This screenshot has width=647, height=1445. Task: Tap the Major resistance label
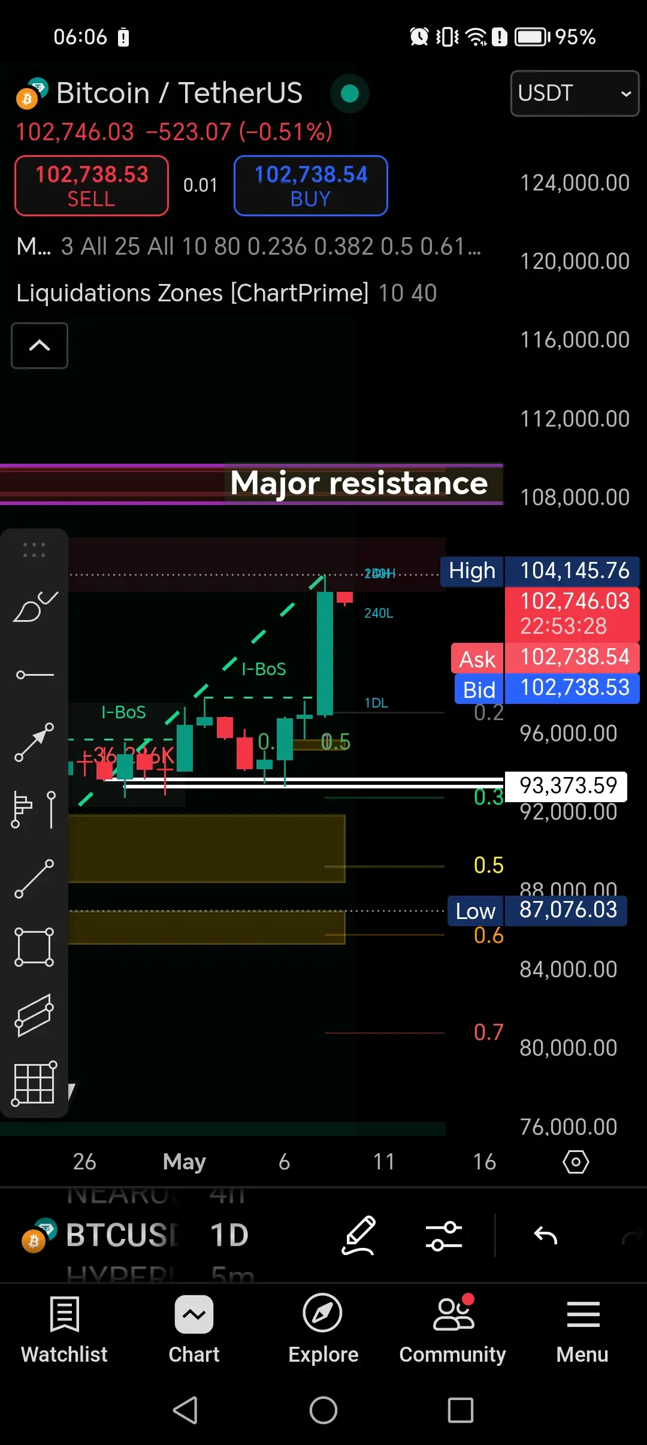359,483
